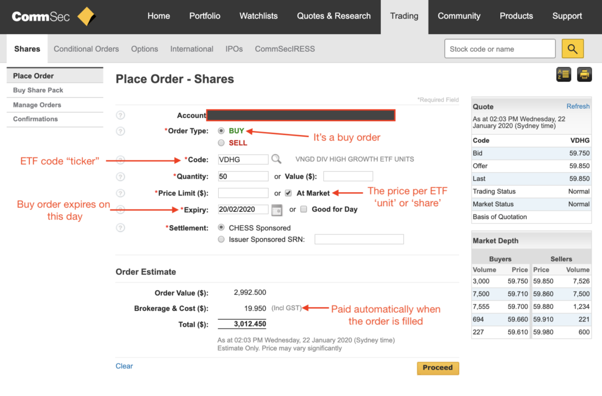The width and height of the screenshot is (602, 396).
Task: Click the Code lookup magnifier icon
Action: coord(276,159)
